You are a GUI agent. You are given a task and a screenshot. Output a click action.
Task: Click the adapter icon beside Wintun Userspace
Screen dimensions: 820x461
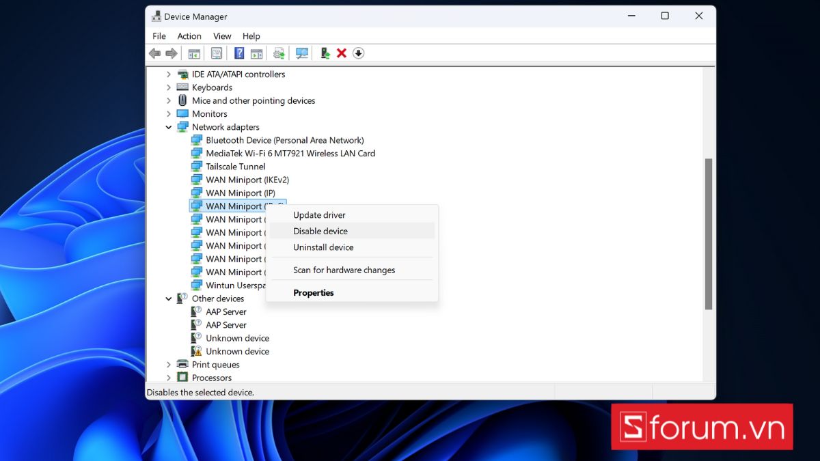pos(197,285)
